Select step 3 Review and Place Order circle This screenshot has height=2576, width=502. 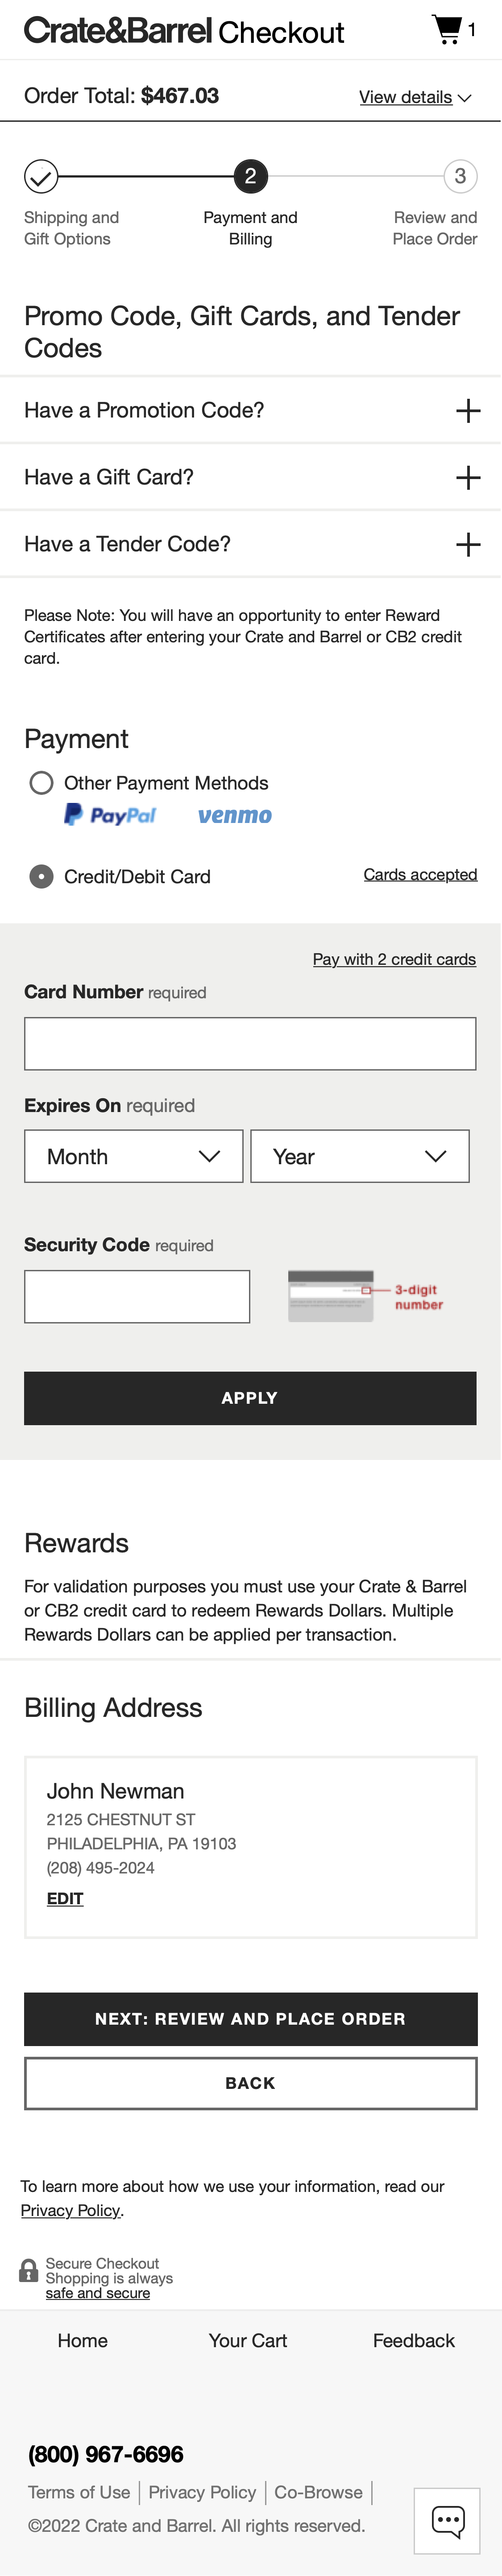pyautogui.click(x=460, y=176)
